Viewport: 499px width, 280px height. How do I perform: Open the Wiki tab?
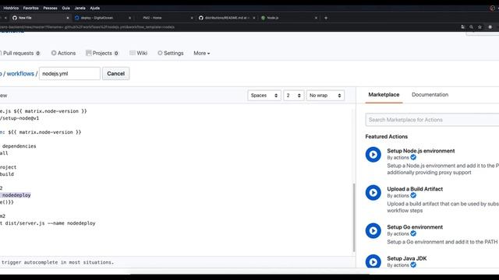pyautogui.click(x=139, y=53)
